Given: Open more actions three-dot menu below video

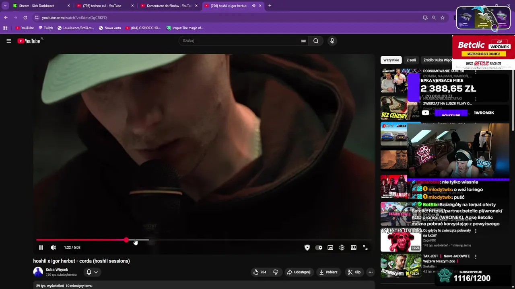Looking at the screenshot, I should click(x=371, y=272).
